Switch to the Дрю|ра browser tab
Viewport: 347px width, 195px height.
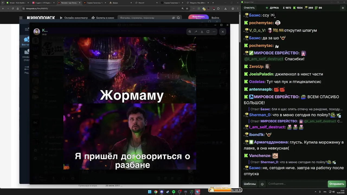(x=120, y=3)
